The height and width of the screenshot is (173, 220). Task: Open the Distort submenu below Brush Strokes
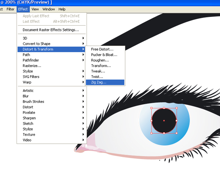coord(52,107)
